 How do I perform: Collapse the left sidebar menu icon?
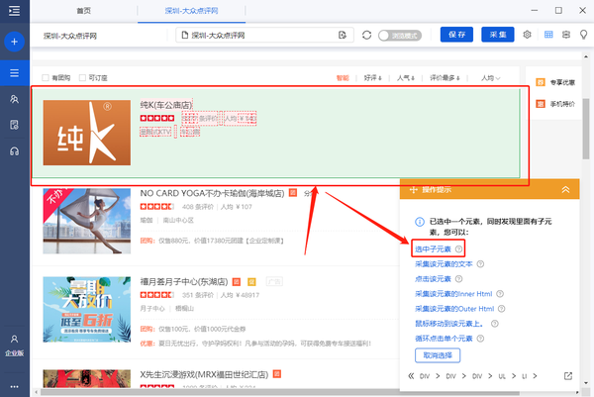pos(15,11)
